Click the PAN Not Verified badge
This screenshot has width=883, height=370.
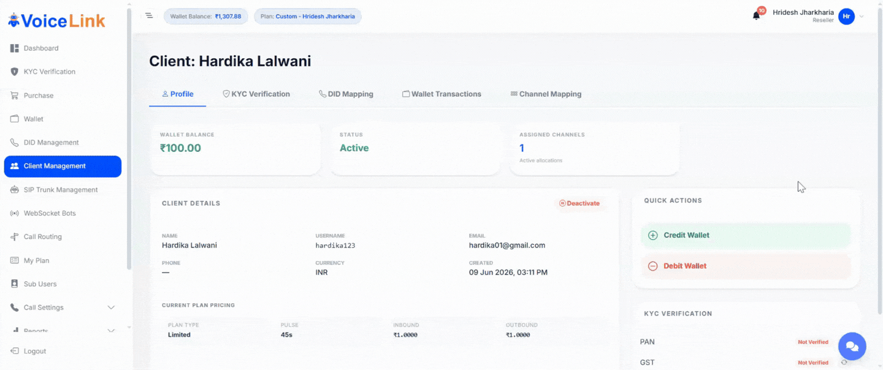coord(813,342)
